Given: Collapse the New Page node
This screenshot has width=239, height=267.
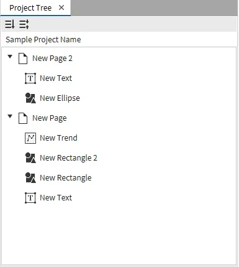Looking at the screenshot, I should tap(10, 116).
